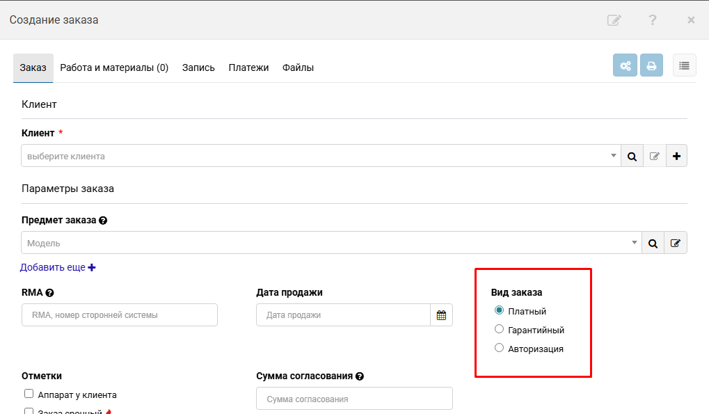
Task: Expand the Модель dropdown list
Action: 634,243
